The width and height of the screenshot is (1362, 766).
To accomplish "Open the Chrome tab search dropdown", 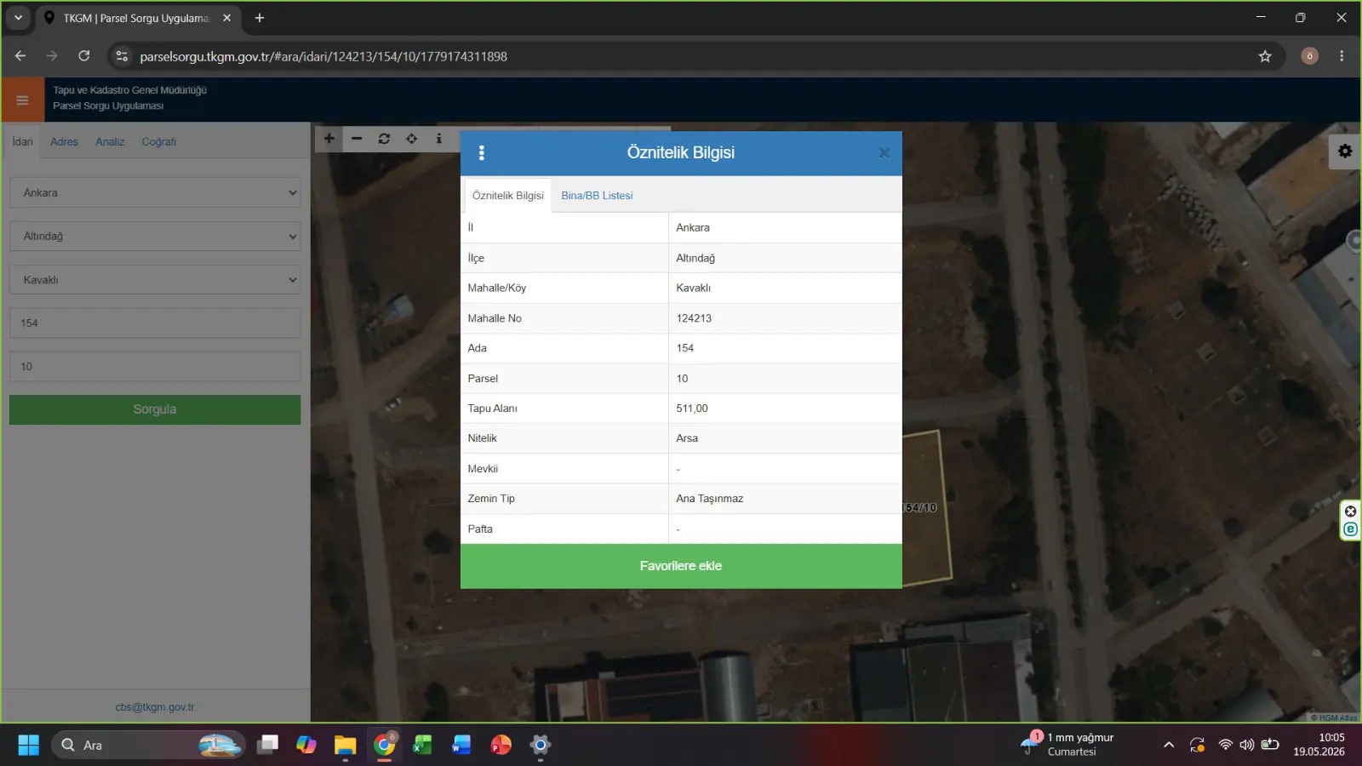I will point(18,18).
